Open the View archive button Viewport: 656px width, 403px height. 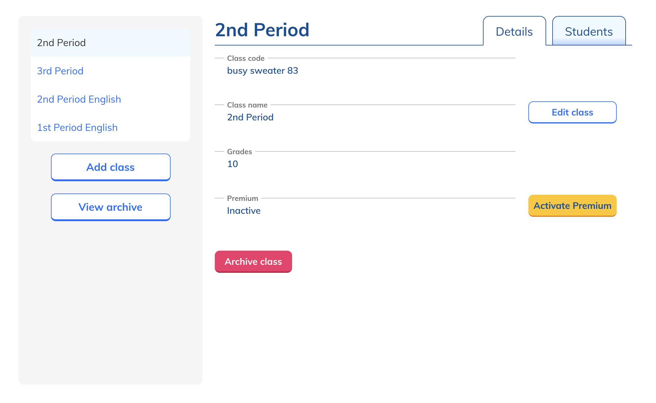point(110,207)
